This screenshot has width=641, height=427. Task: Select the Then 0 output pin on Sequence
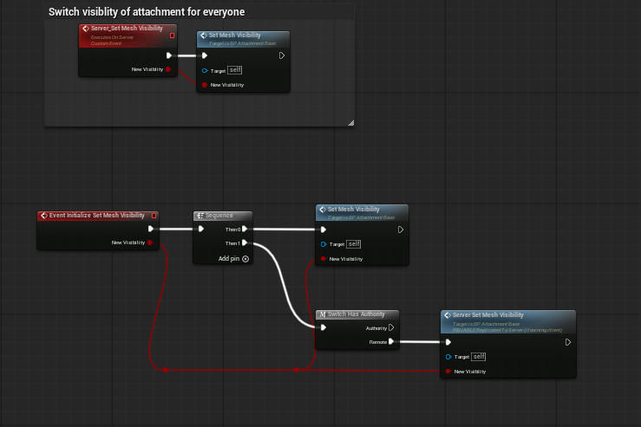pyautogui.click(x=245, y=230)
